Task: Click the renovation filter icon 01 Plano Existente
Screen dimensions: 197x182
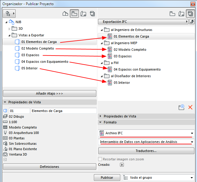Action: pyautogui.click(x=5, y=149)
